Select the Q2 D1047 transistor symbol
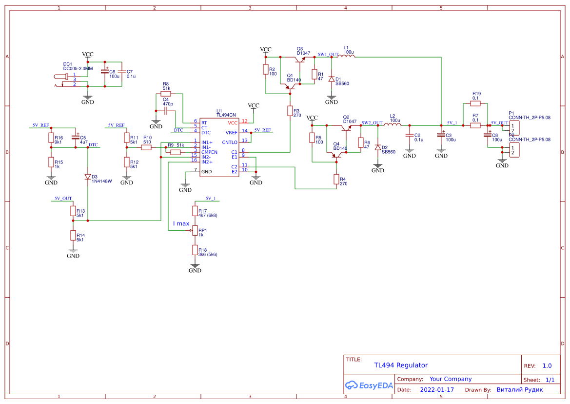This screenshot has height=404, width=570. click(346, 127)
